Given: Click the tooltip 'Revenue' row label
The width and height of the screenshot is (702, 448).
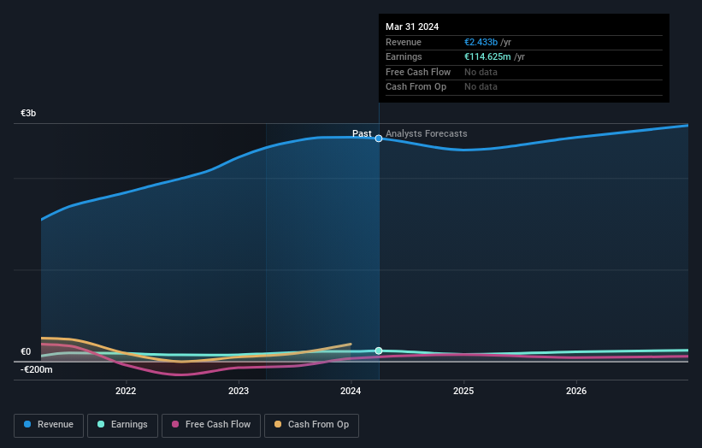Looking at the screenshot, I should 404,42.
